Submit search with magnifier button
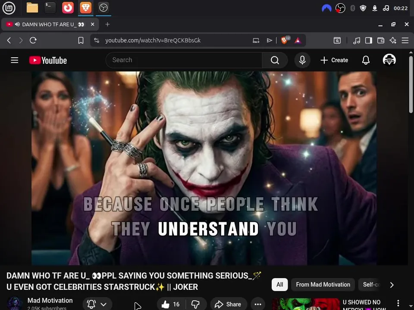The image size is (414, 310). coord(275,60)
